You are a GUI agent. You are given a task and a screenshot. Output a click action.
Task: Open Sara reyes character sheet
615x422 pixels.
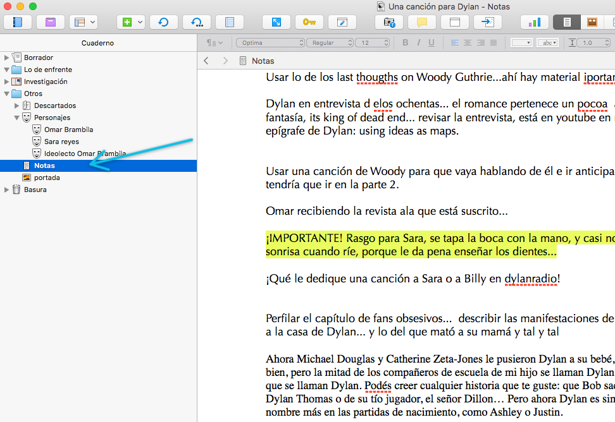point(61,142)
